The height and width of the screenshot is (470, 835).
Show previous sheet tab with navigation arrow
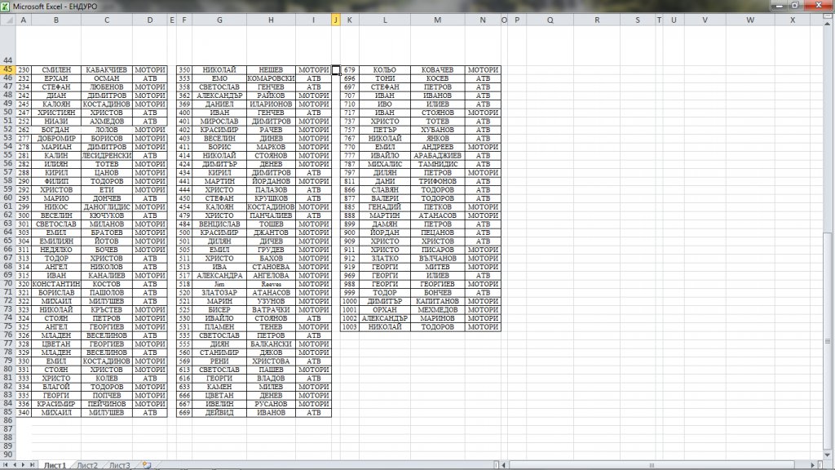pyautogui.click(x=15, y=464)
